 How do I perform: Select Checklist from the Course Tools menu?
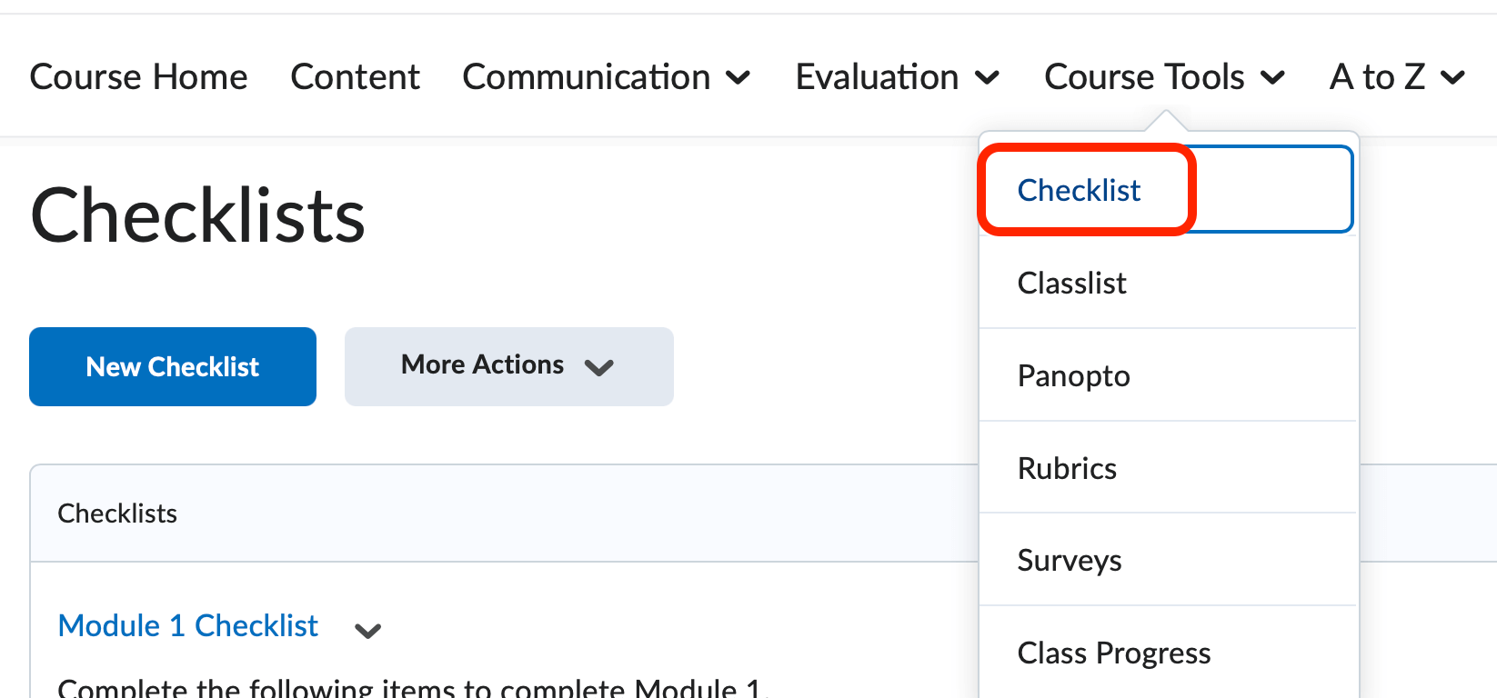tap(1079, 190)
